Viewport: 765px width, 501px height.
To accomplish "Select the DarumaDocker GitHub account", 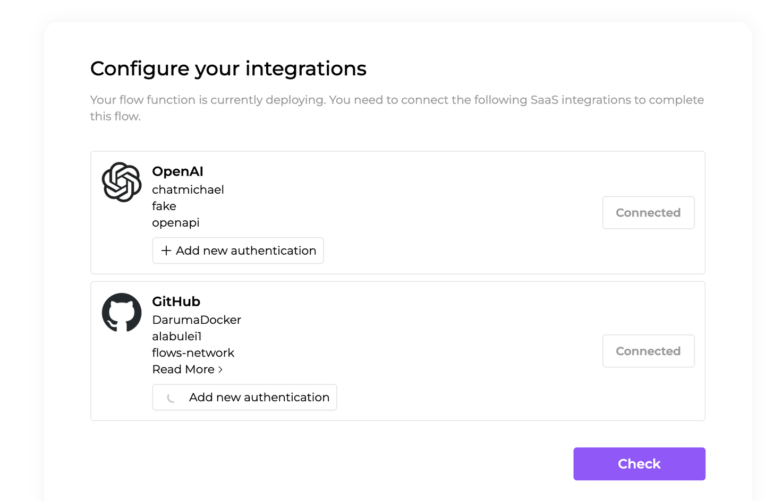I will pos(197,319).
